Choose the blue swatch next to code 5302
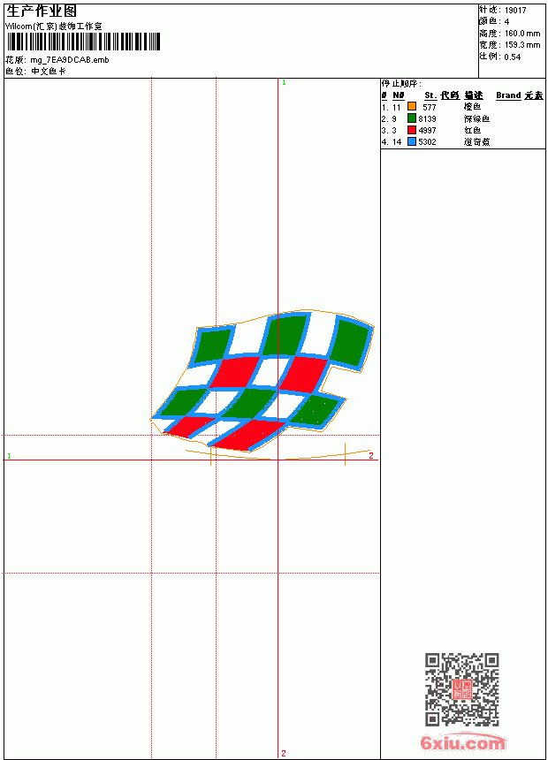548x760 pixels. (x=412, y=141)
